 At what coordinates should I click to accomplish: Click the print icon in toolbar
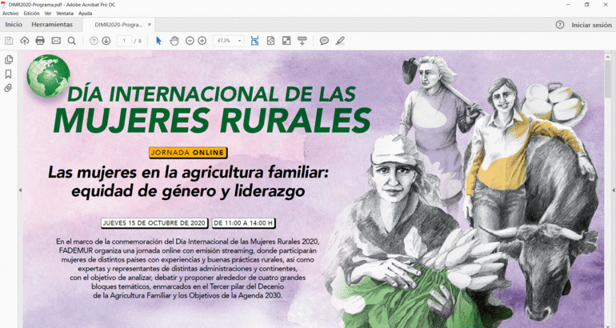pos(40,41)
